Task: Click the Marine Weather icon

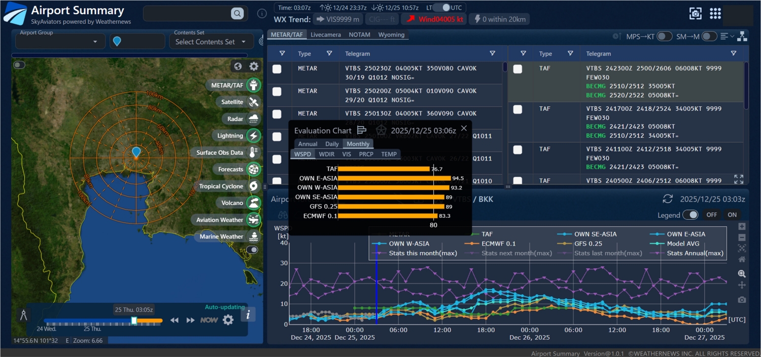Action: point(254,236)
